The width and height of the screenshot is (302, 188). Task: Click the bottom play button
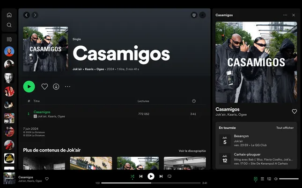coord(151,176)
